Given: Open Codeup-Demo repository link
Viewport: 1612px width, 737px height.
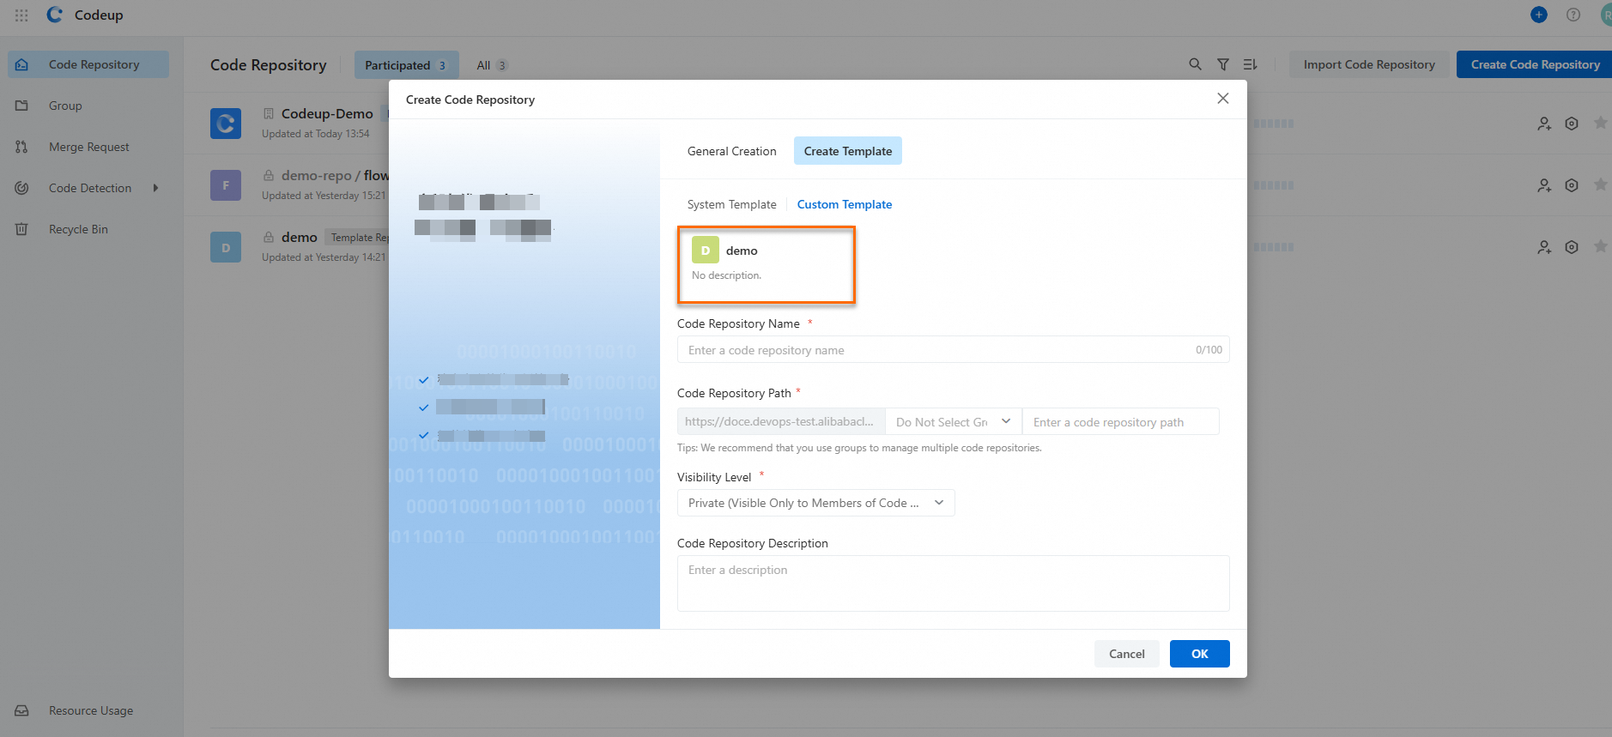Looking at the screenshot, I should click(327, 113).
